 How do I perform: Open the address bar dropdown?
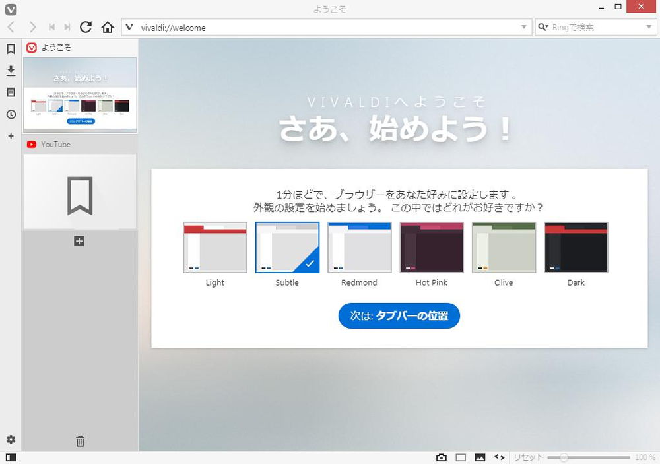[523, 27]
